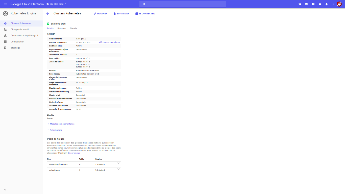Image resolution: width=345 pixels, height=194 pixels.
Task: Open the gke-blog-prod project selector dropdown
Action: (x=56, y=4)
